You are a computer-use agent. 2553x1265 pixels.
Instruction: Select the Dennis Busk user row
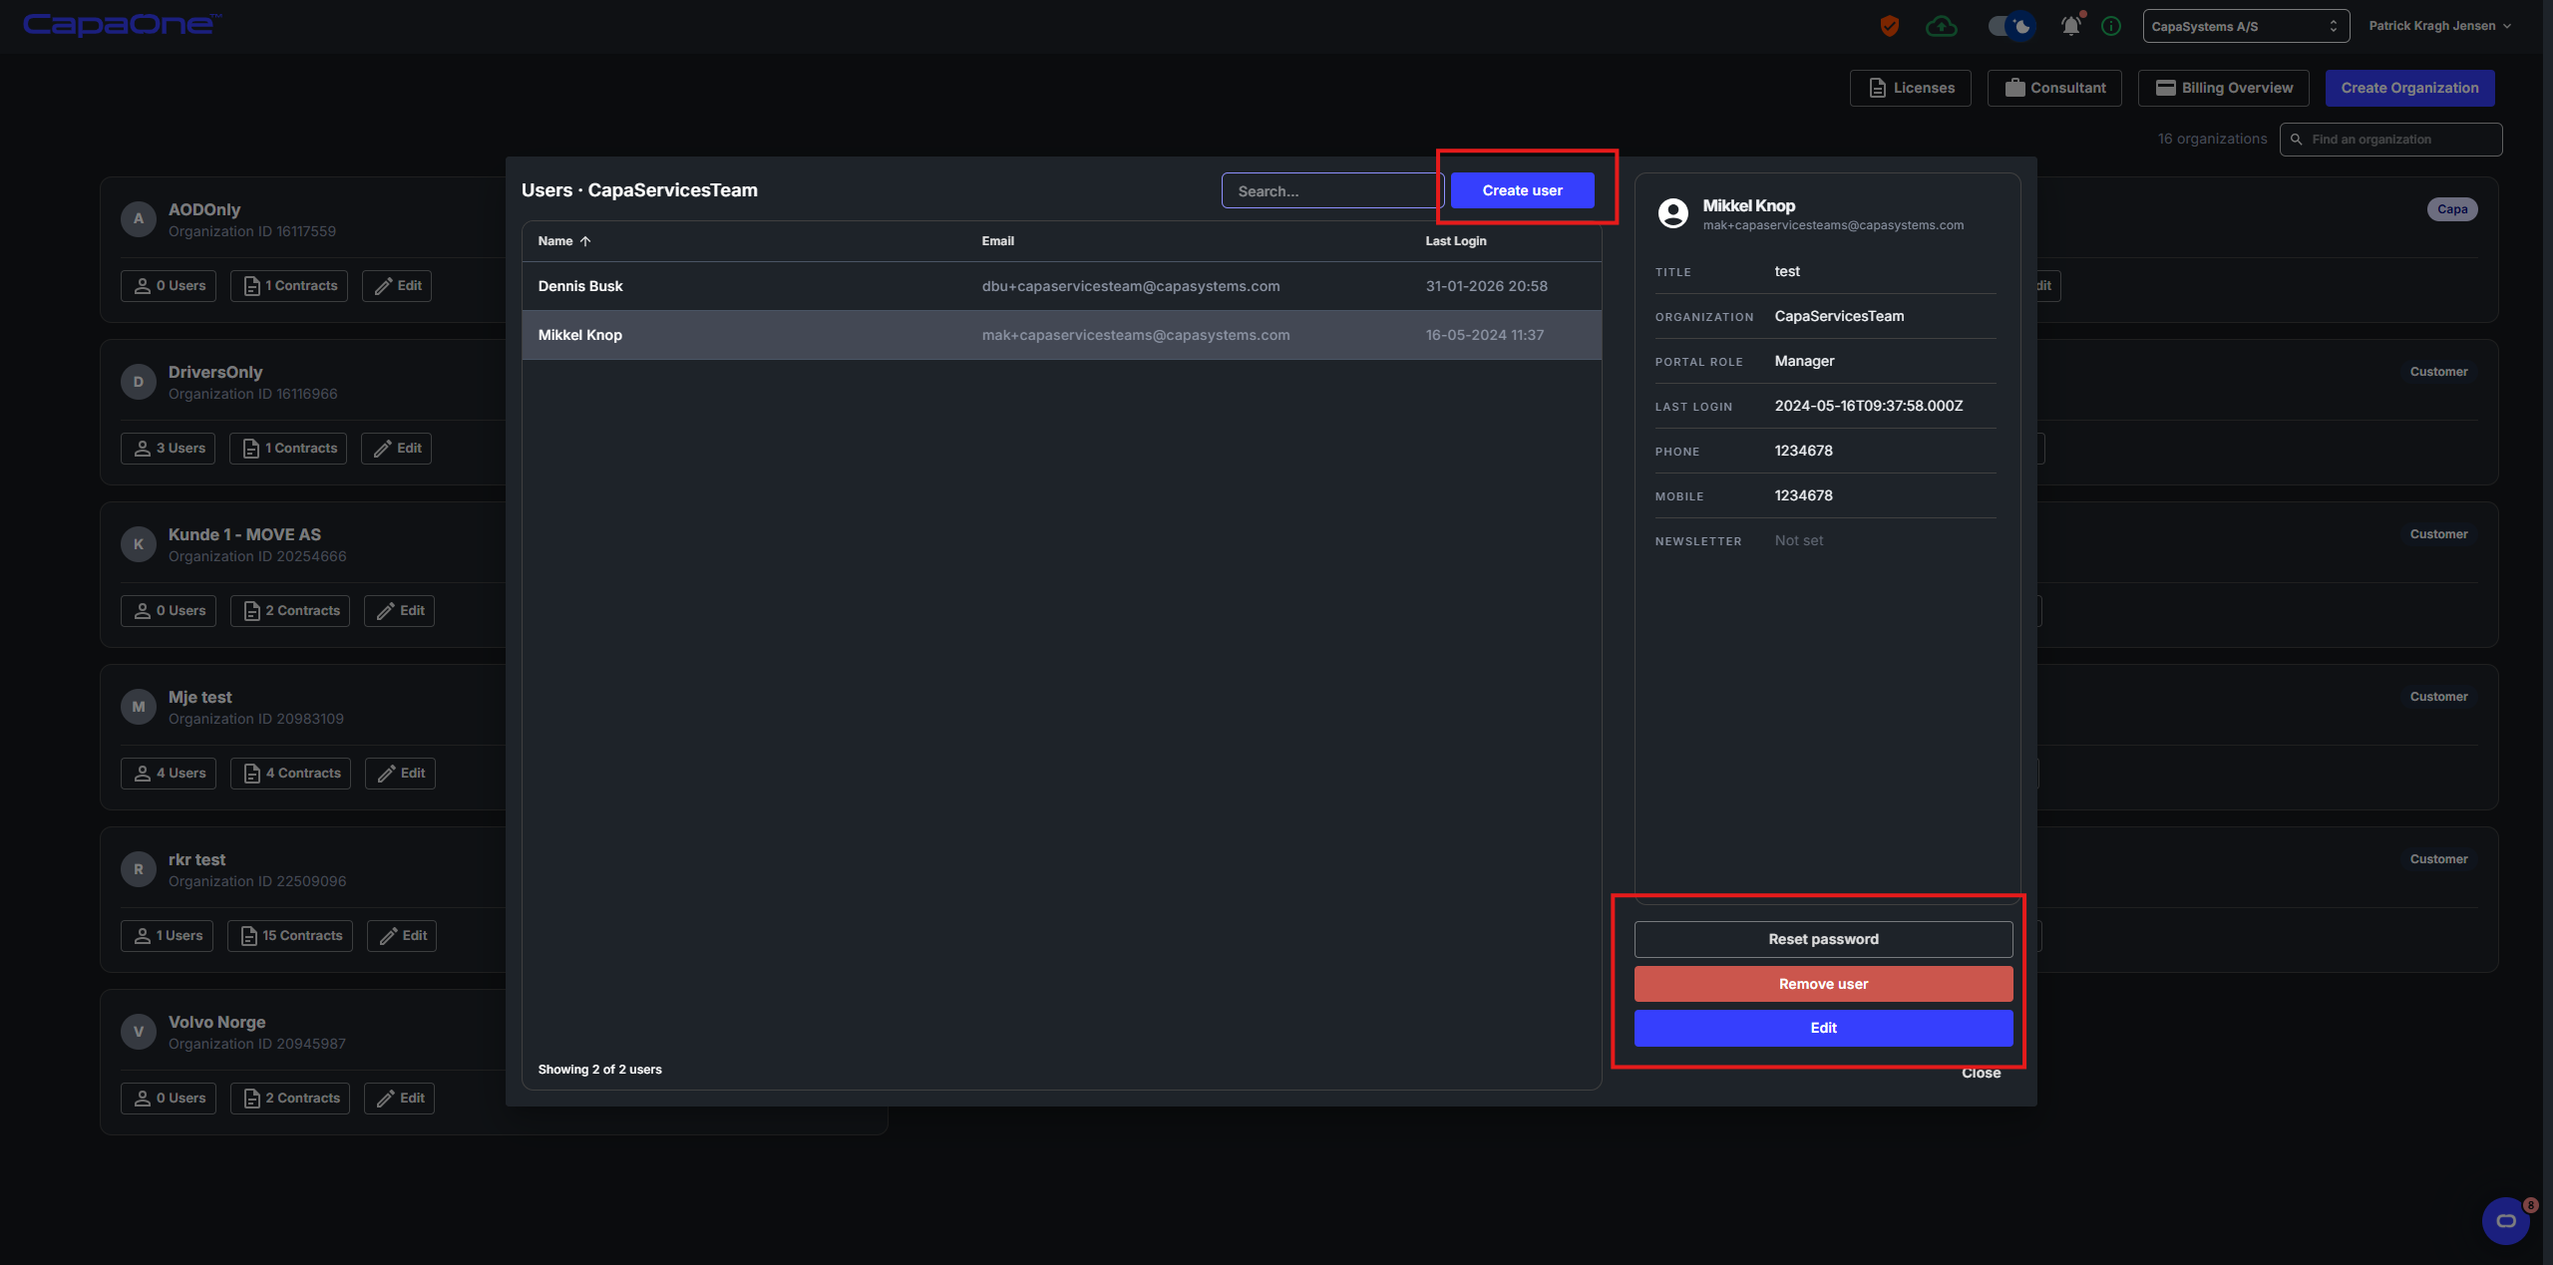[x=1061, y=286]
